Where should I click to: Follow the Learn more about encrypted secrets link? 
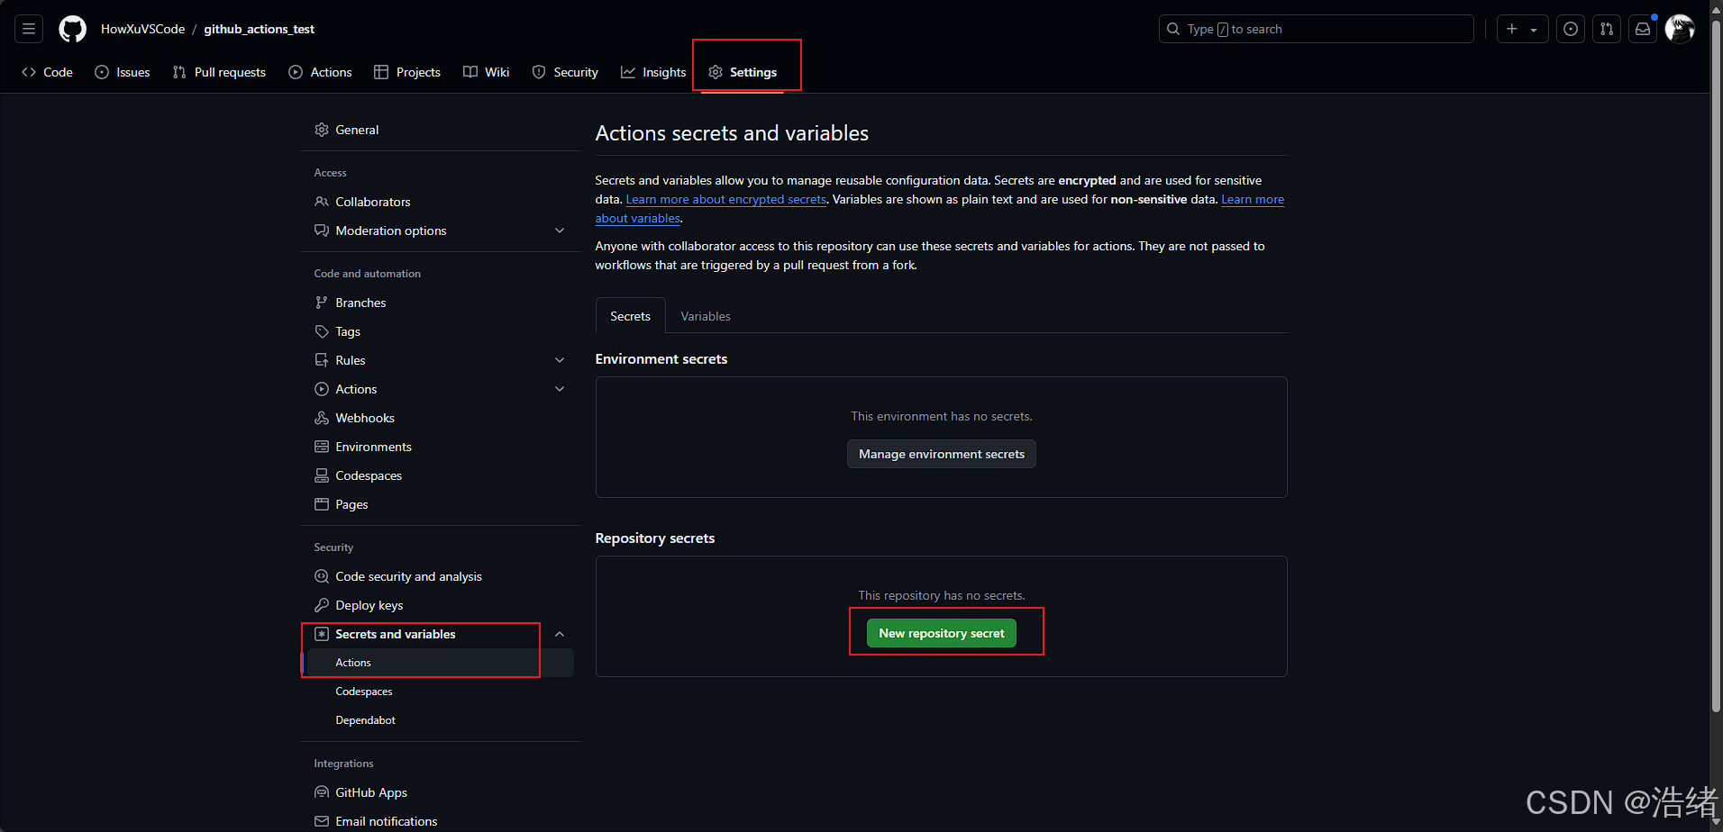coord(725,200)
